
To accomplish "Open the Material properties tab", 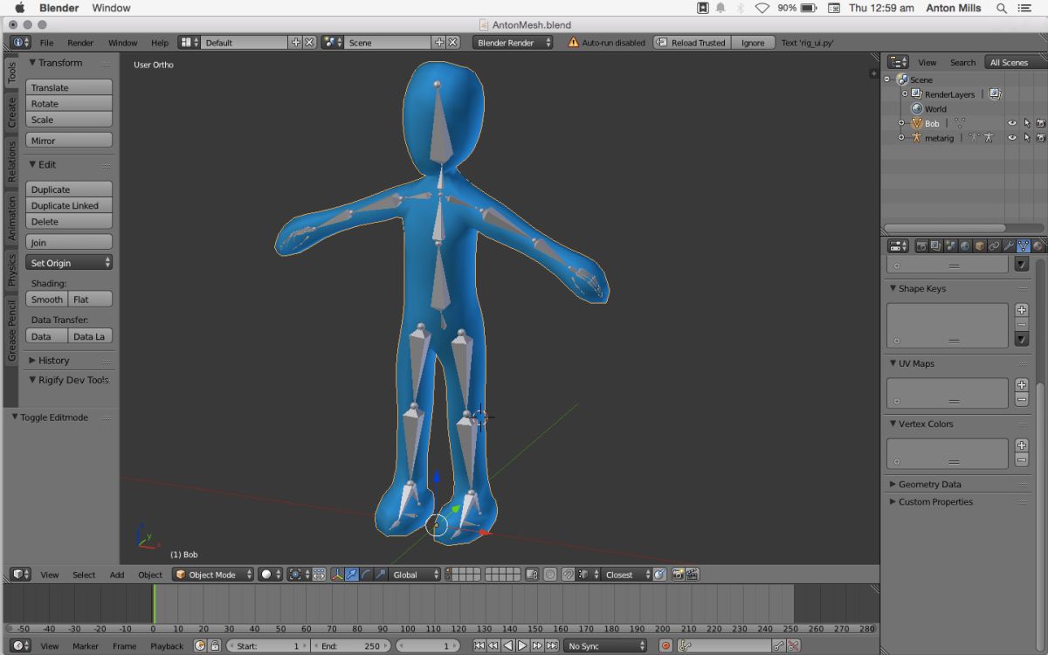I will tap(1038, 246).
